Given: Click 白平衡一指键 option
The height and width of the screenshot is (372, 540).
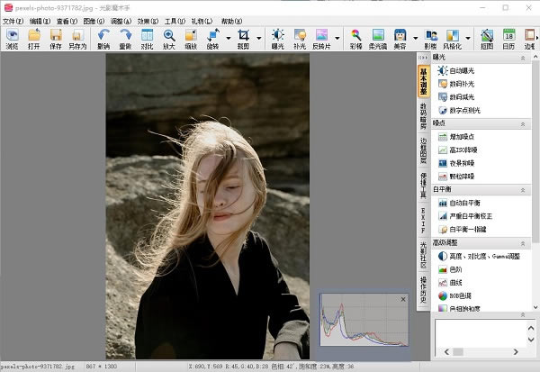Looking at the screenshot, I should (462, 230).
